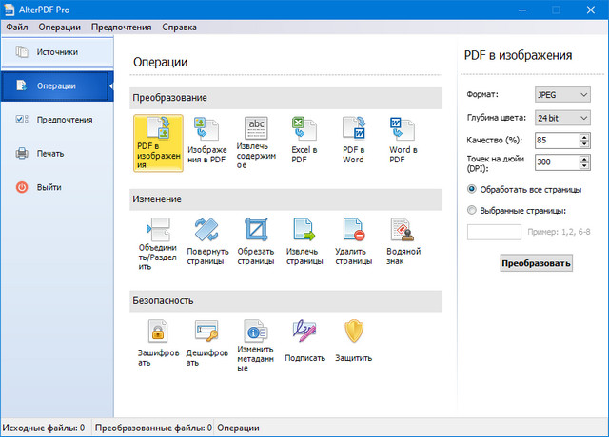Choose the Выбранные страницы radio option
The width and height of the screenshot is (609, 437).
[x=472, y=210]
